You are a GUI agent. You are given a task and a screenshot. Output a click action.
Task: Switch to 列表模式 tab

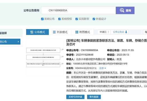pyautogui.click(x=60, y=32)
